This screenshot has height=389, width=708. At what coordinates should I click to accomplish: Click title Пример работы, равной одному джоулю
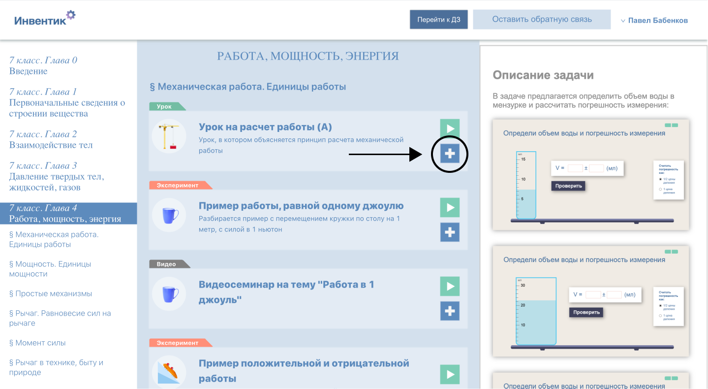(x=301, y=206)
